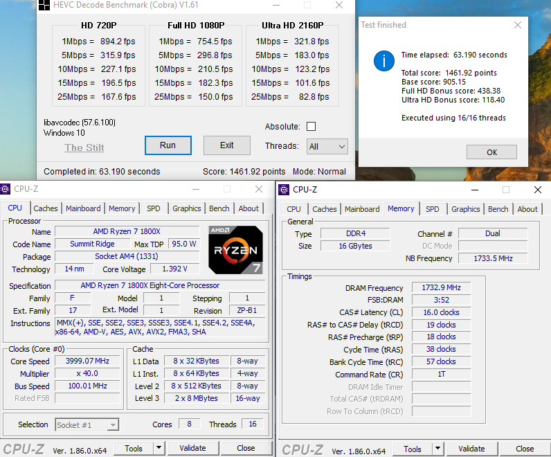Switch to Graphics tab in left CPU-Z

(x=187, y=208)
